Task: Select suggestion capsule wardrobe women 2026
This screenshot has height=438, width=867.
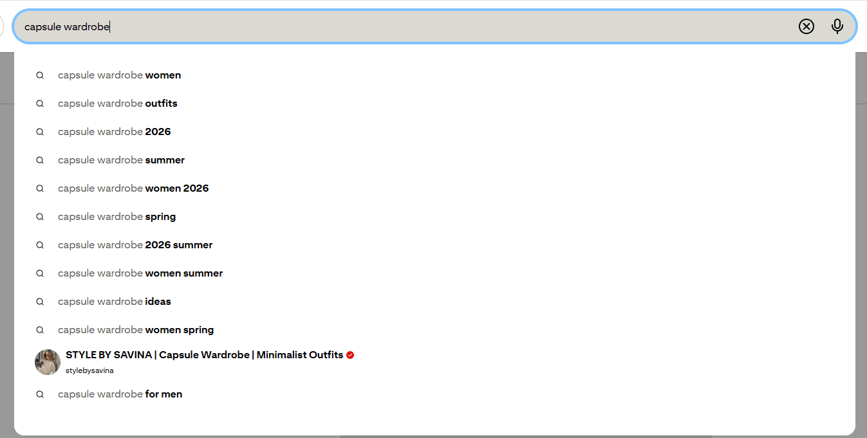Action: point(434,188)
